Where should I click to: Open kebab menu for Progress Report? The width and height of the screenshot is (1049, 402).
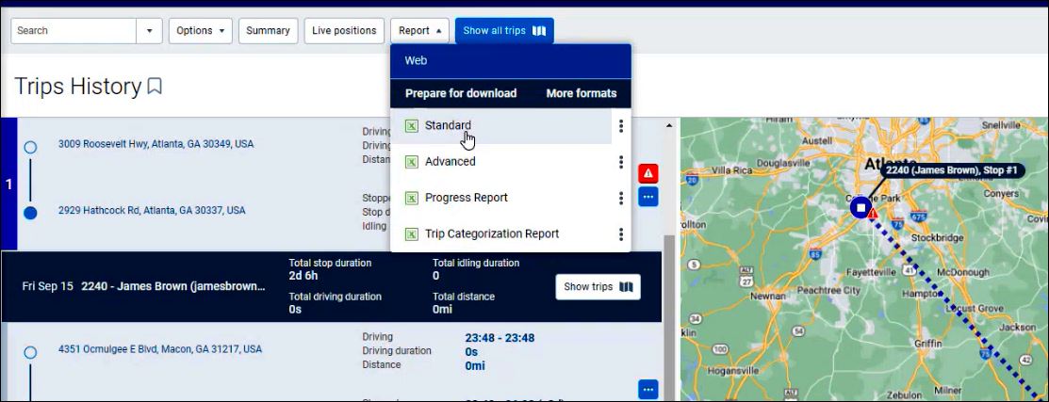[620, 198]
